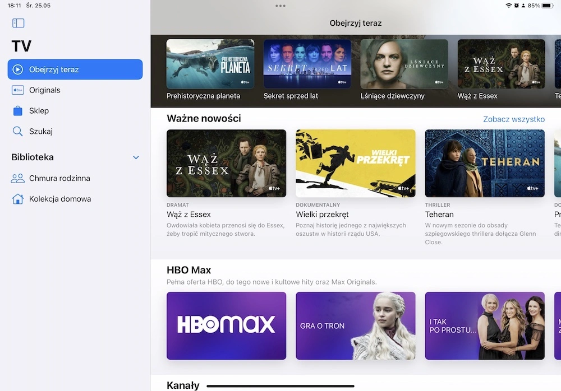561x391 pixels.
Task: Click Wąż z Essex title below Dramat
Action: tap(188, 215)
